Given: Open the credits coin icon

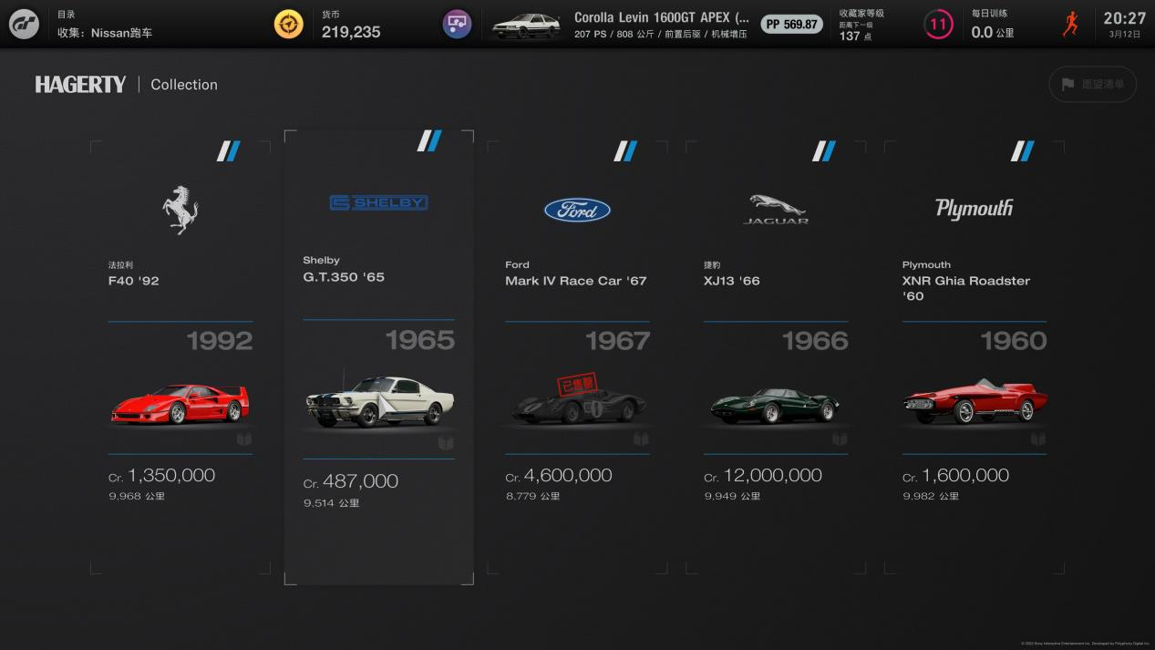Looking at the screenshot, I should [289, 24].
